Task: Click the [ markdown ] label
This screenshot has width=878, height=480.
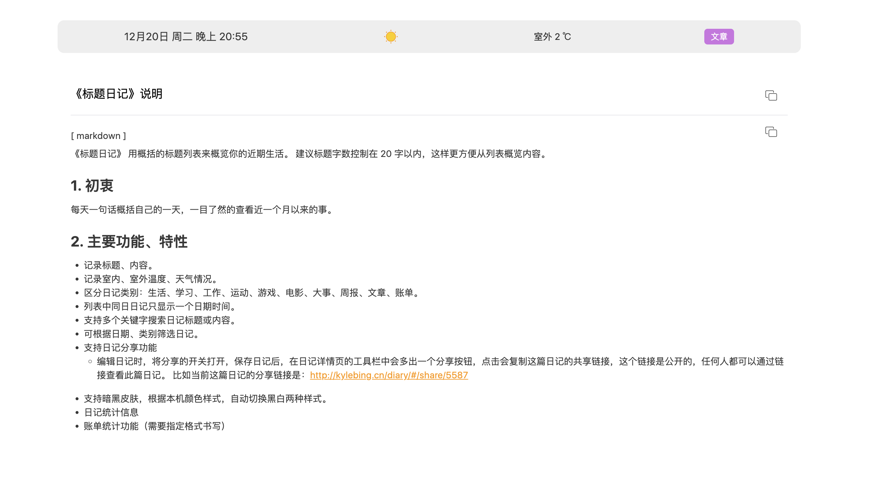Action: coord(98,136)
